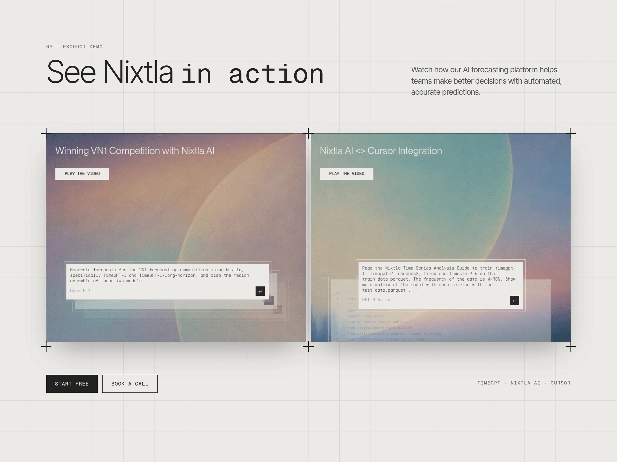The height and width of the screenshot is (462, 617).
Task: Click the Time Series Analysis Guide prompt field
Action: [x=440, y=285]
